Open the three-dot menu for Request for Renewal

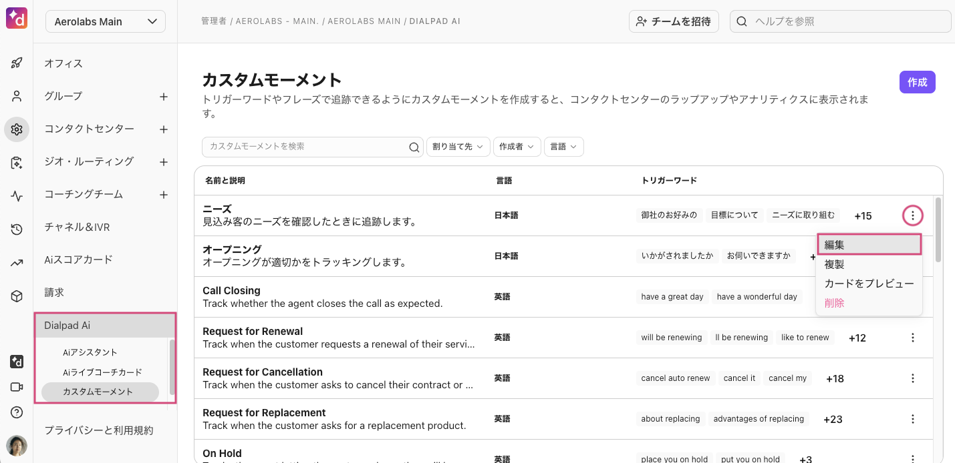click(912, 338)
